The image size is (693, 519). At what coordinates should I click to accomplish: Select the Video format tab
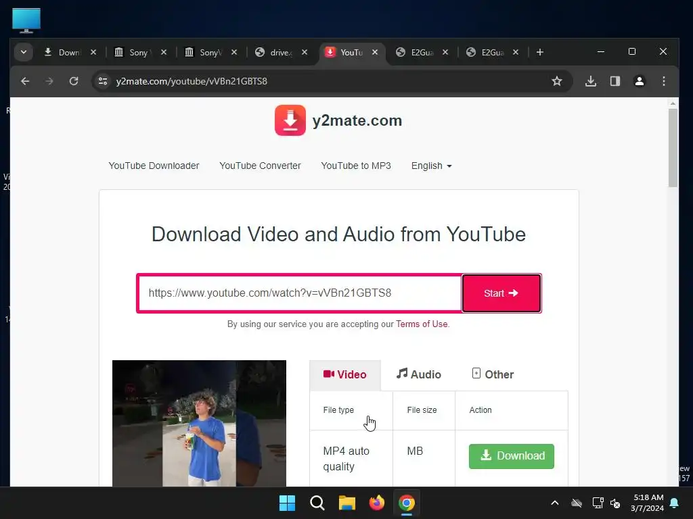(344, 374)
